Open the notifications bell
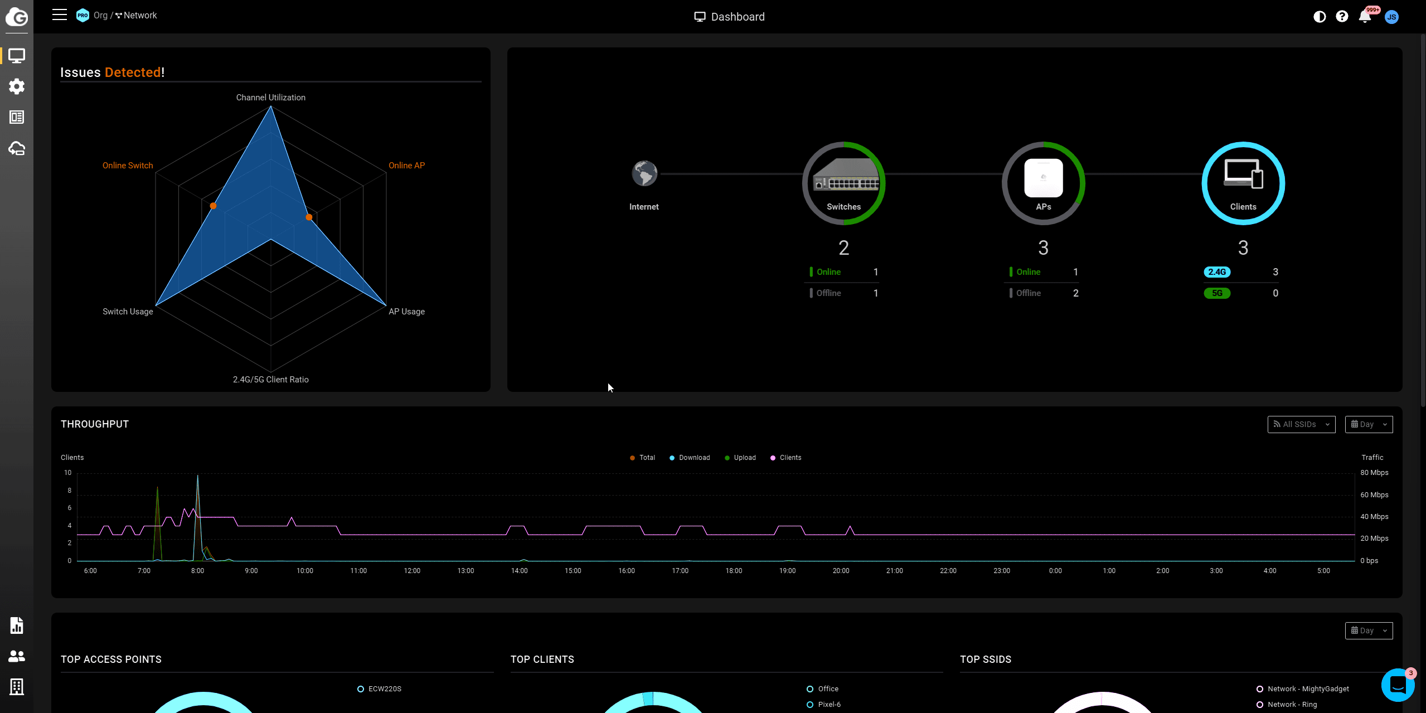This screenshot has width=1426, height=713. 1365,17
